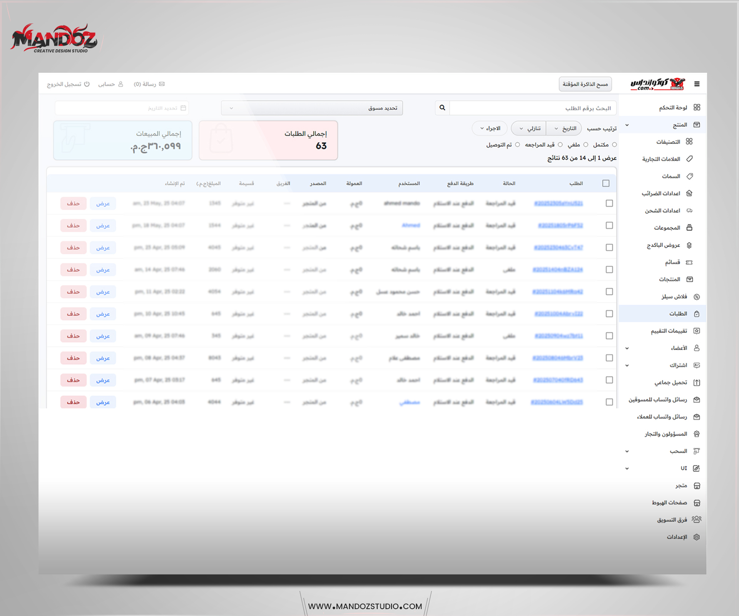Click the طلبات orders sidebar icon
Viewport: 739px width, 616px height.
point(697,314)
